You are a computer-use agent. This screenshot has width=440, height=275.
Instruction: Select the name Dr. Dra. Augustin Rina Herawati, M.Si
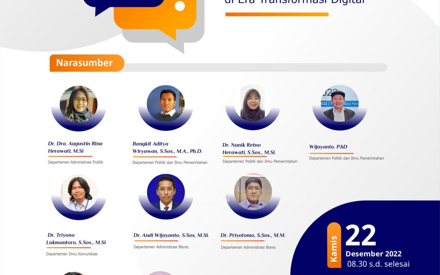coord(75,147)
